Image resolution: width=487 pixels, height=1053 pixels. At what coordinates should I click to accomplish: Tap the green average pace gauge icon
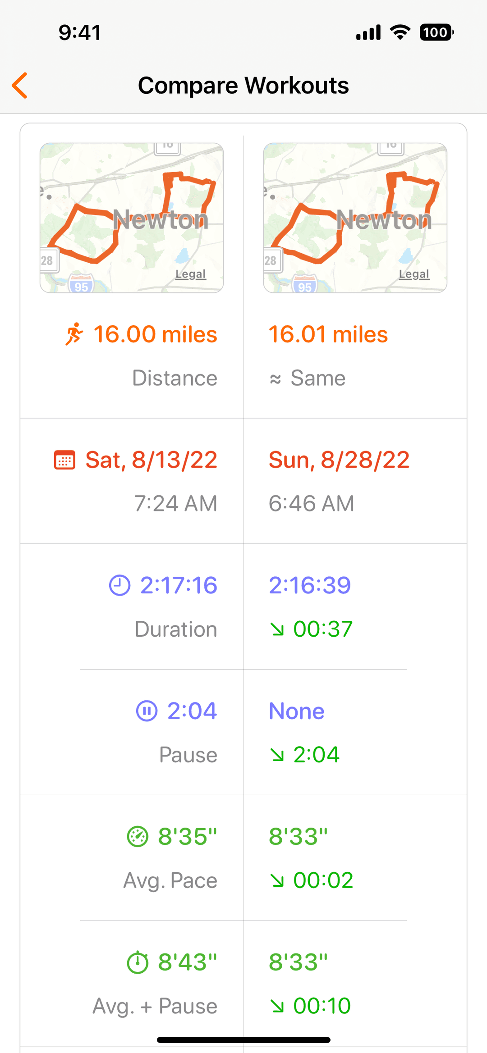coord(138,837)
